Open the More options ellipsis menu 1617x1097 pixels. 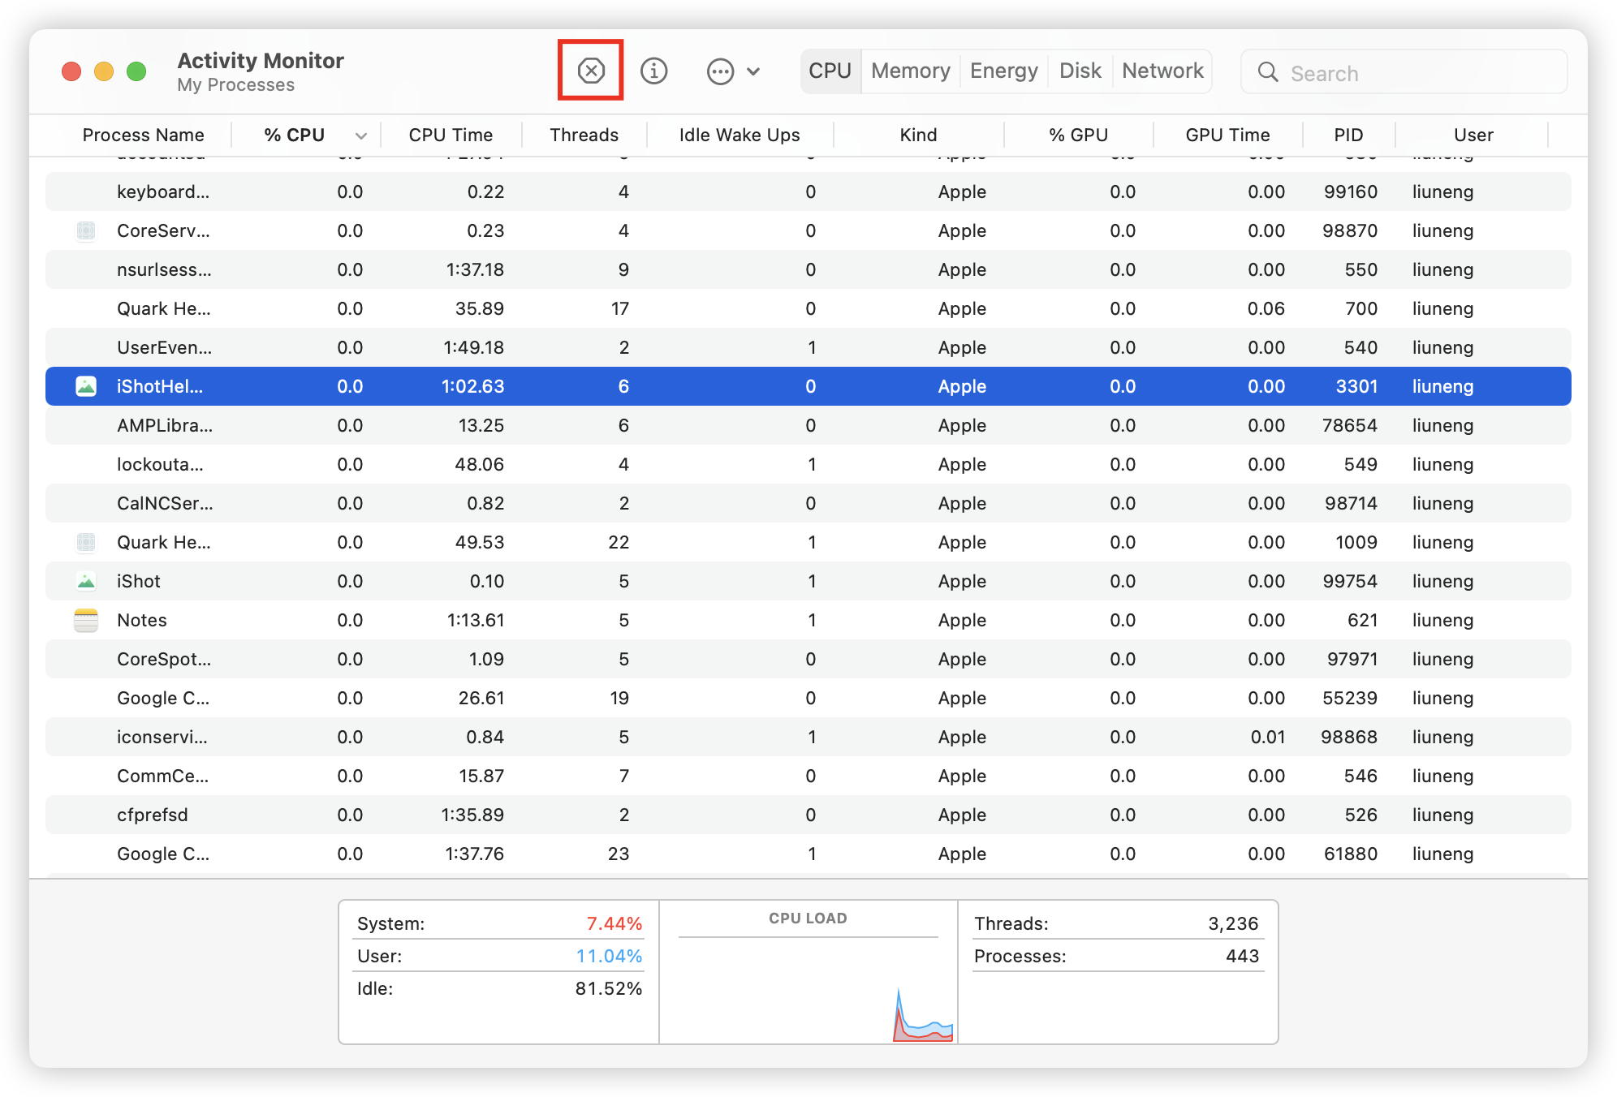733,71
